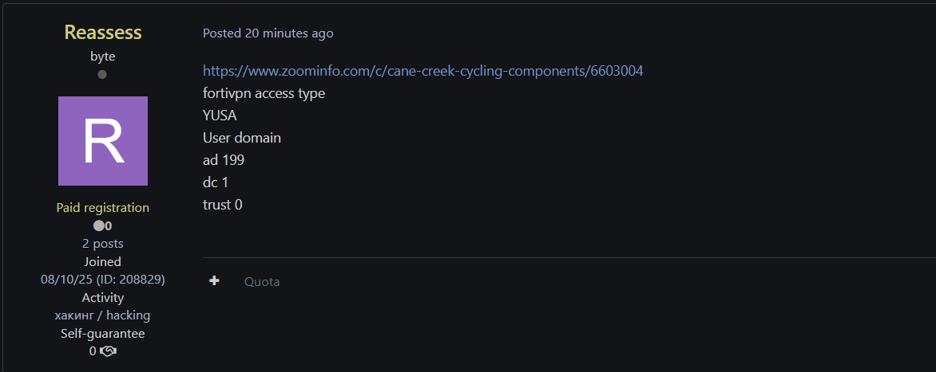This screenshot has width=936, height=372.
Task: Click the join date '08/10/25 (ID: 208829)'
Action: tap(103, 280)
